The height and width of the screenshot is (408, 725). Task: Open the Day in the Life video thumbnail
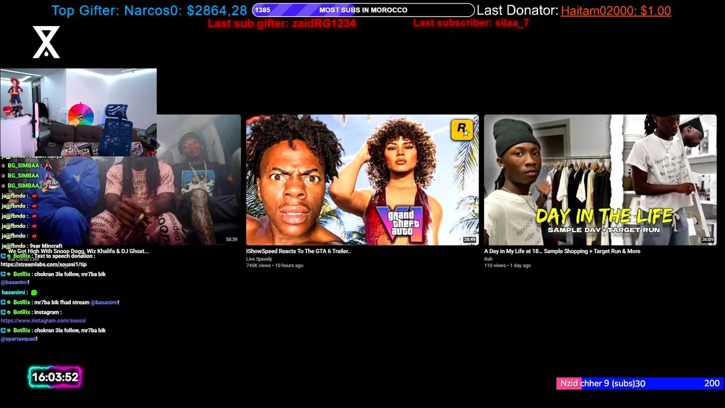pos(600,180)
